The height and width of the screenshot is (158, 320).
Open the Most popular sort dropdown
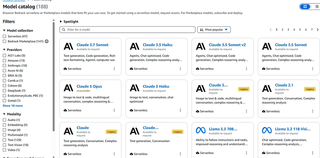point(214,30)
